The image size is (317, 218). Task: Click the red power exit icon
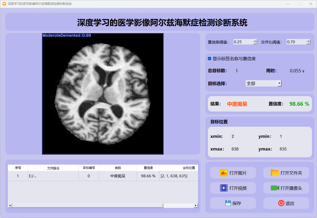coord(281,203)
